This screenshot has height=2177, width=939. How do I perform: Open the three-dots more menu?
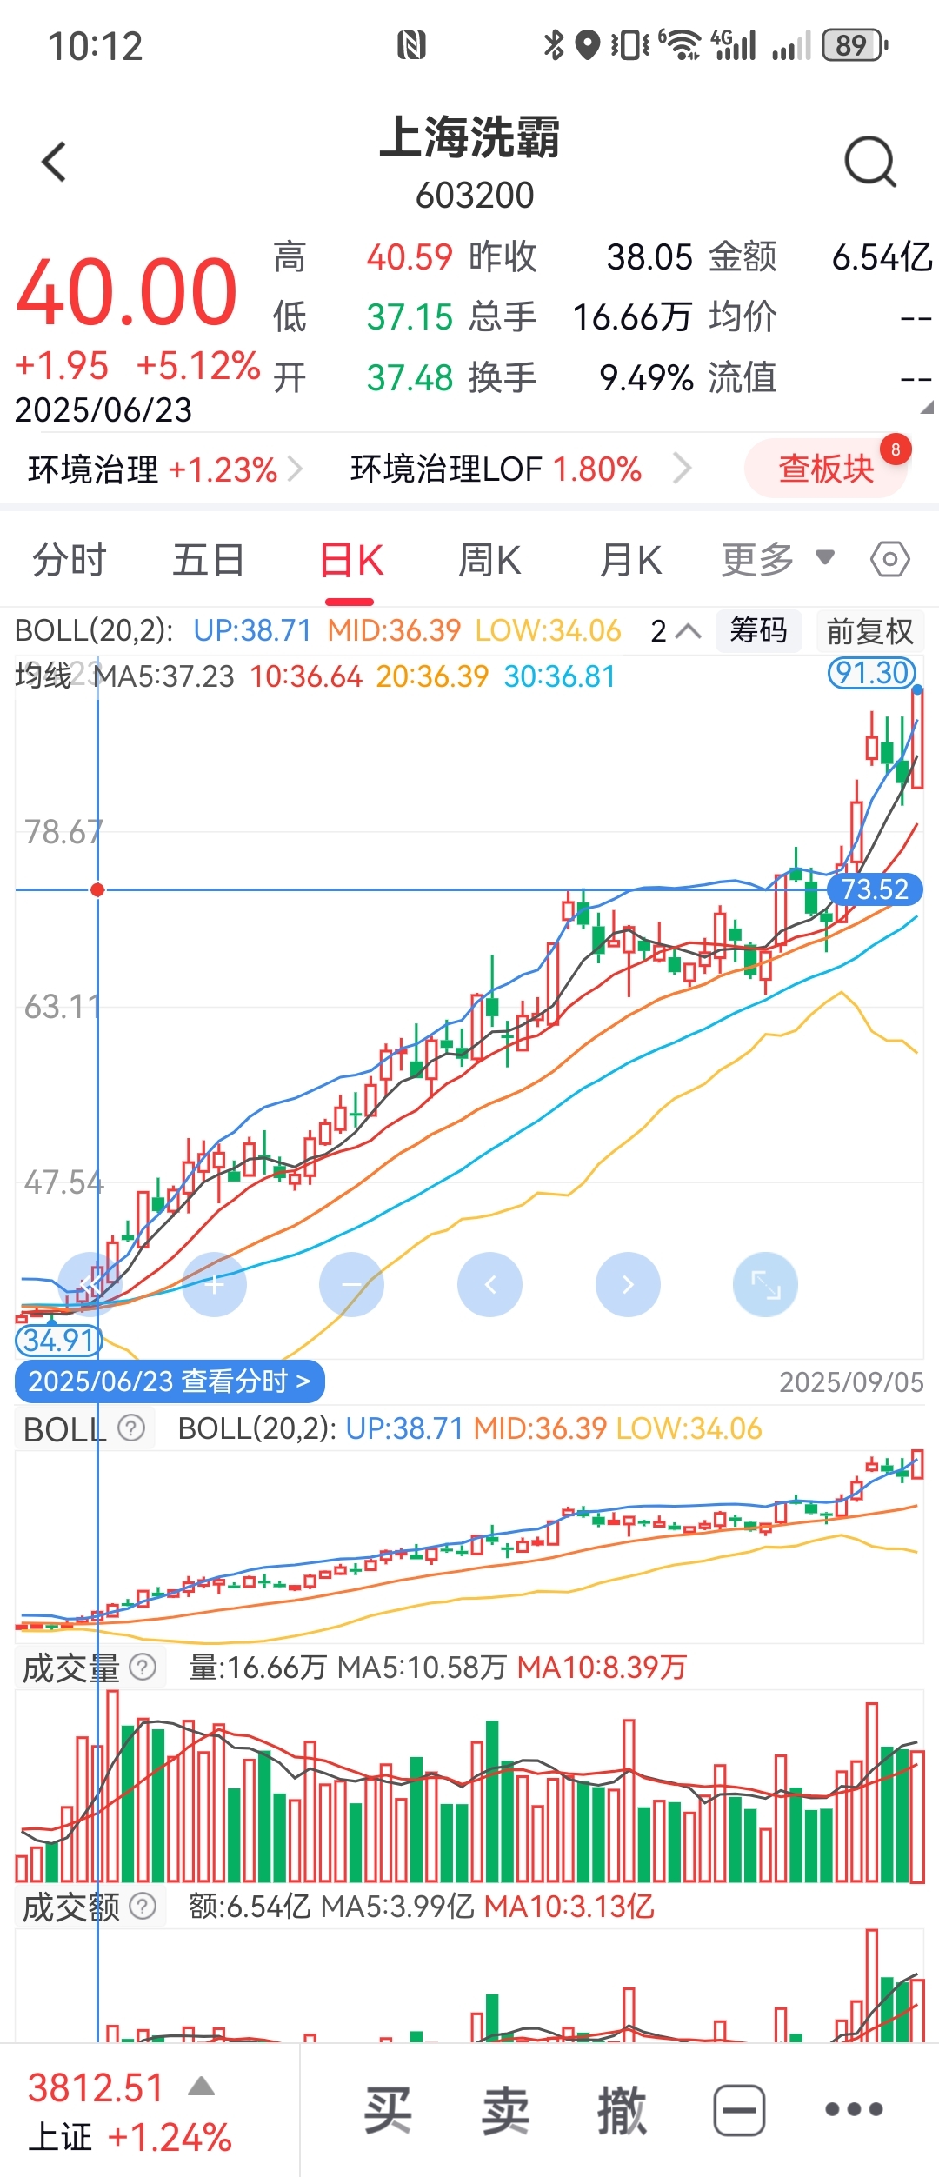(854, 2109)
